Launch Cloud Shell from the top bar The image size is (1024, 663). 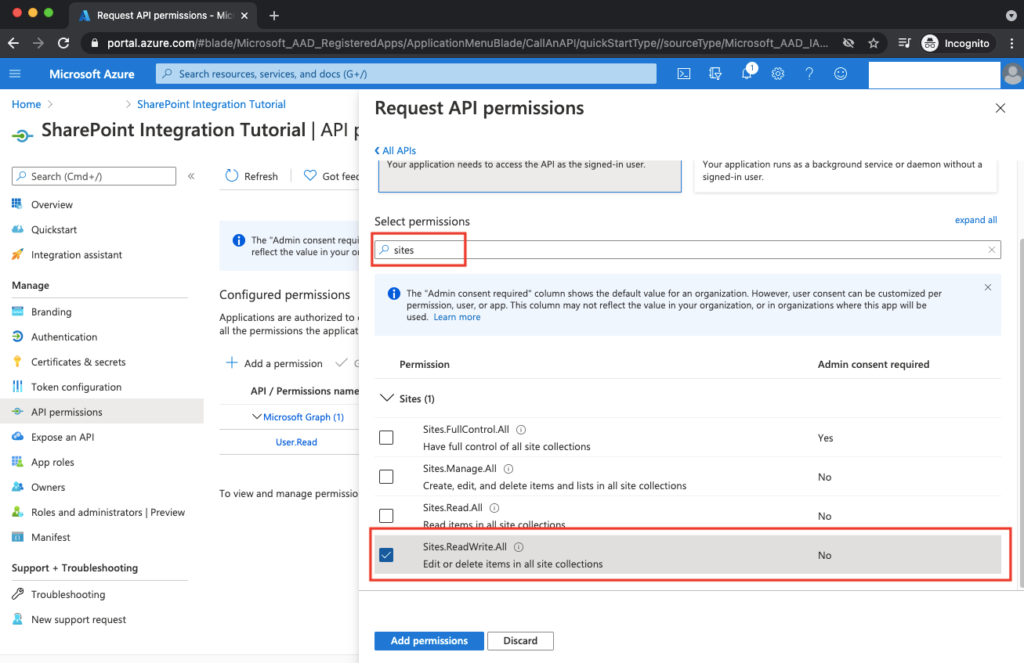[683, 74]
